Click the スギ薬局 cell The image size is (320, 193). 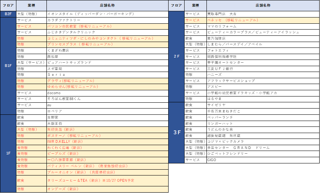click(x=108, y=68)
